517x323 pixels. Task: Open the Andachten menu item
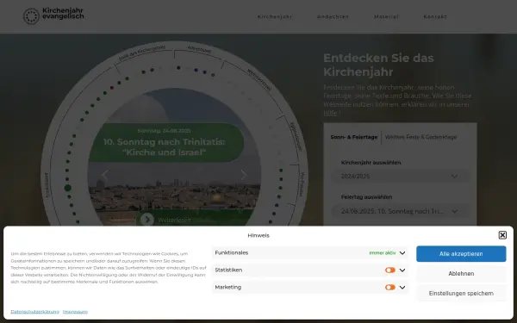click(x=333, y=16)
